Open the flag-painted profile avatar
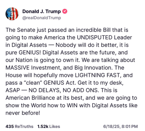Screen dimensions: 145x131 pyautogui.click(x=12, y=14)
